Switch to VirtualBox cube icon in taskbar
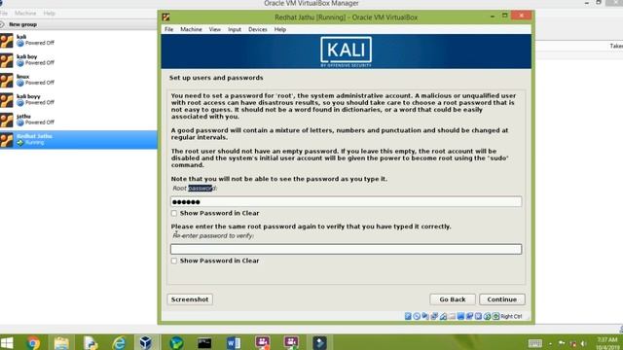 (146, 342)
